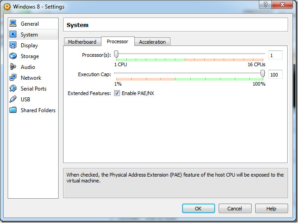This screenshot has width=298, height=223.
Task: Select the System category label
Action: [29, 35]
